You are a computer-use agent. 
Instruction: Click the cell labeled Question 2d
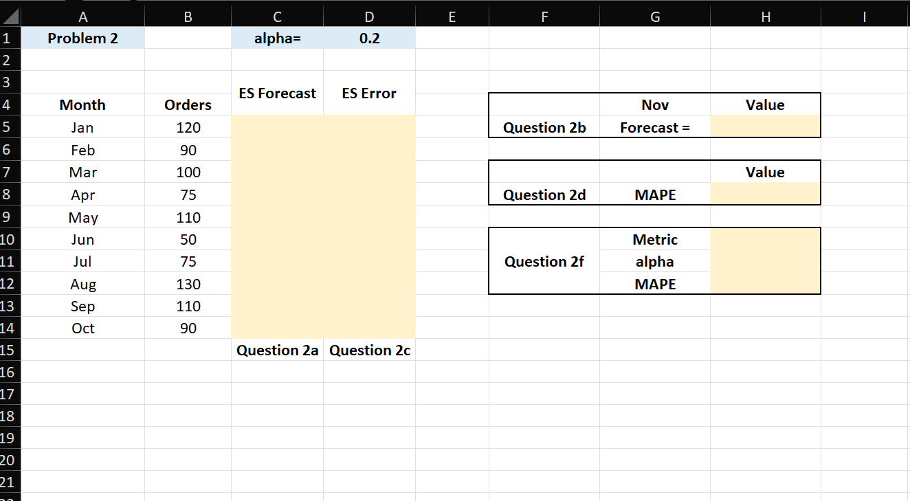(544, 194)
